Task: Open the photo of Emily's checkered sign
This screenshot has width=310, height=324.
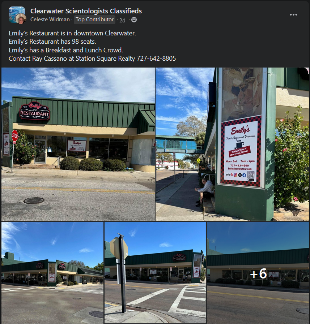Action: (x=232, y=144)
